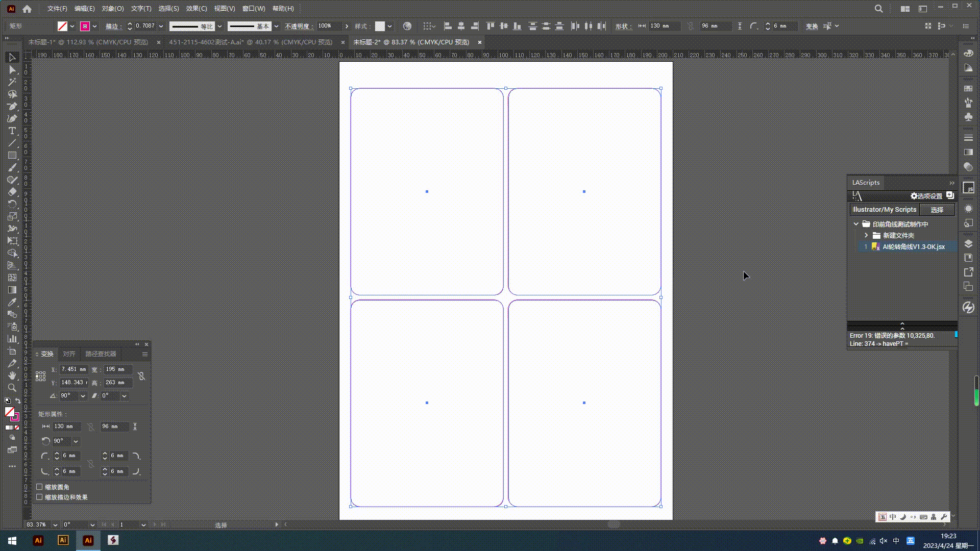Enable the 缩放描边和效果 checkbox

point(39,497)
